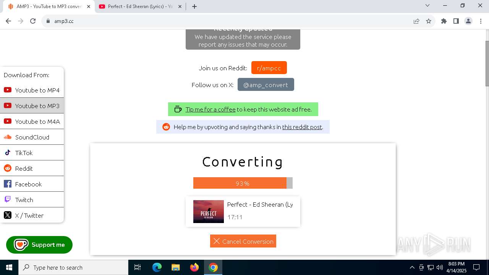Open volume control in system tray
Viewport: 489px width, 275px height.
pyautogui.click(x=440, y=267)
